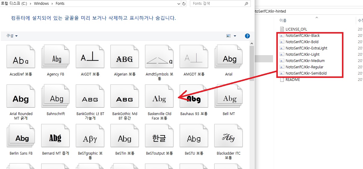
Task: Click the Windows breadcrumb segment
Action: tap(41, 4)
